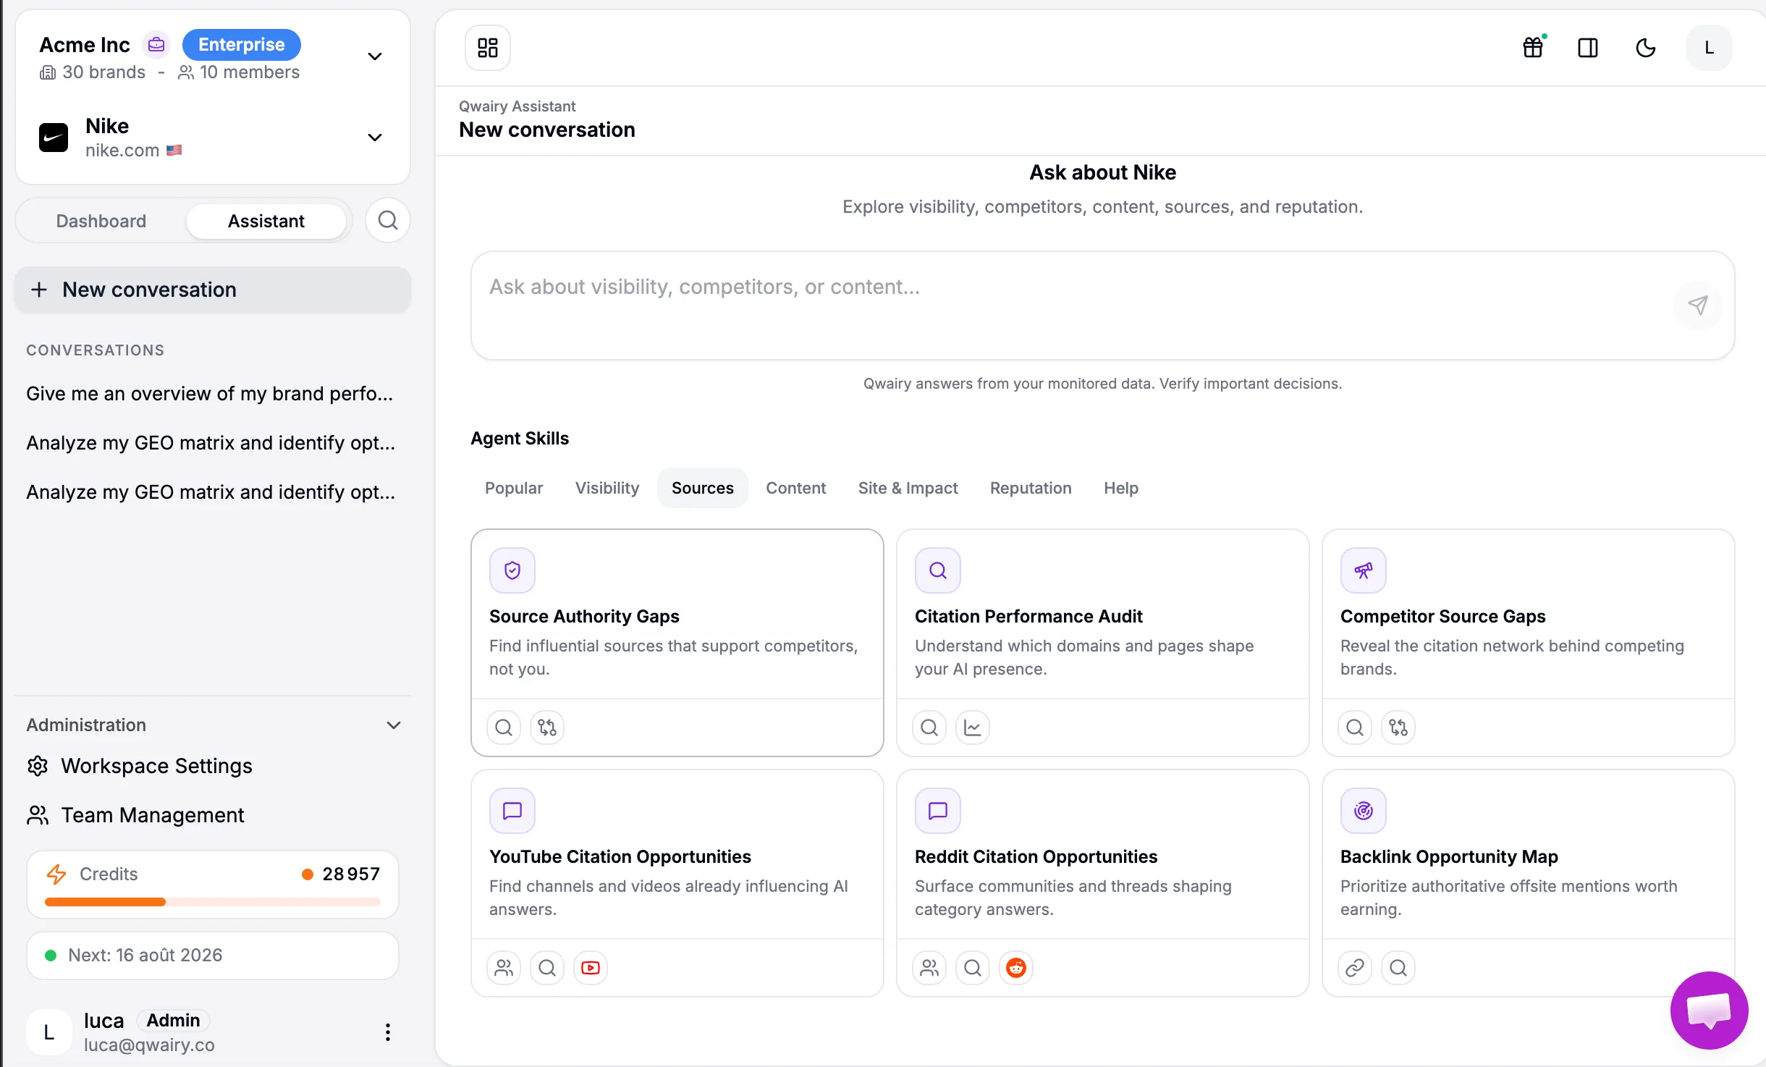
Task: Open the Backlink Opportunity Map card title
Action: pyautogui.click(x=1449, y=856)
